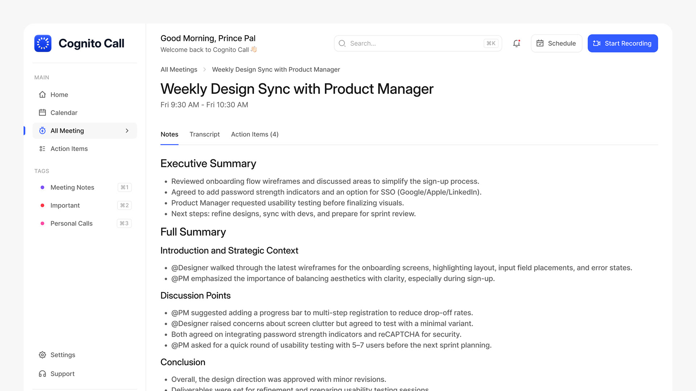
Task: Click the Schedule button
Action: 556,43
